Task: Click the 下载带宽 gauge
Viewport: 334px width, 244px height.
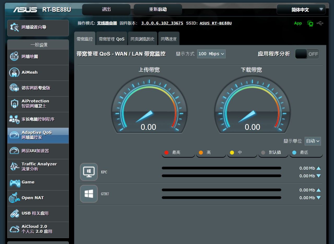Action: [x=252, y=105]
